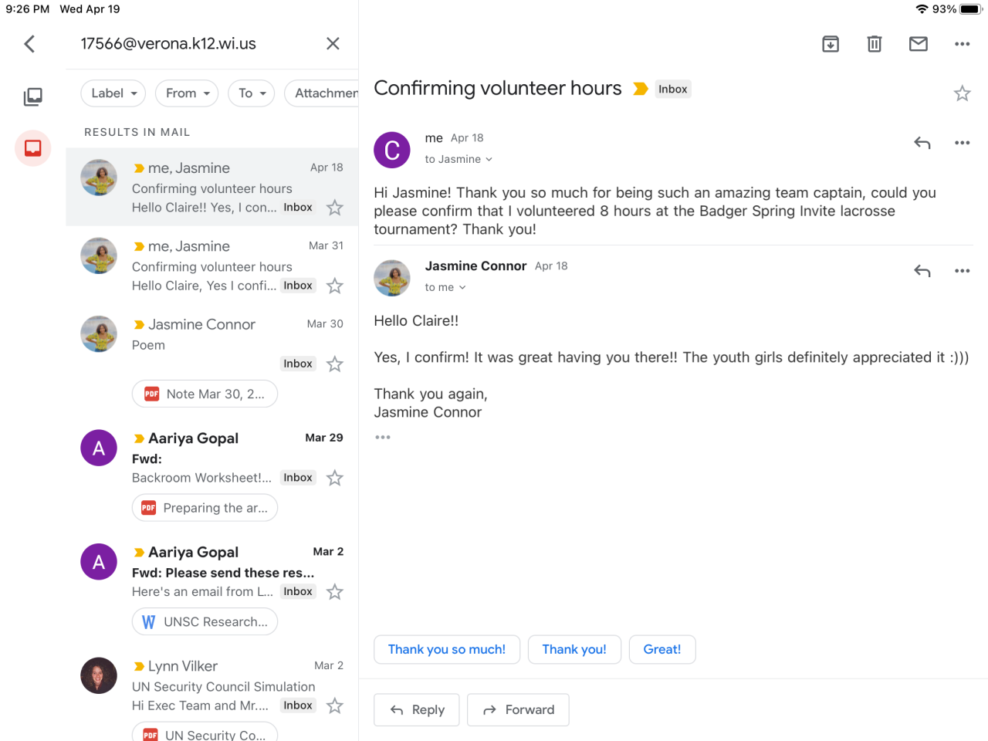Go back using the left arrow

click(x=29, y=44)
